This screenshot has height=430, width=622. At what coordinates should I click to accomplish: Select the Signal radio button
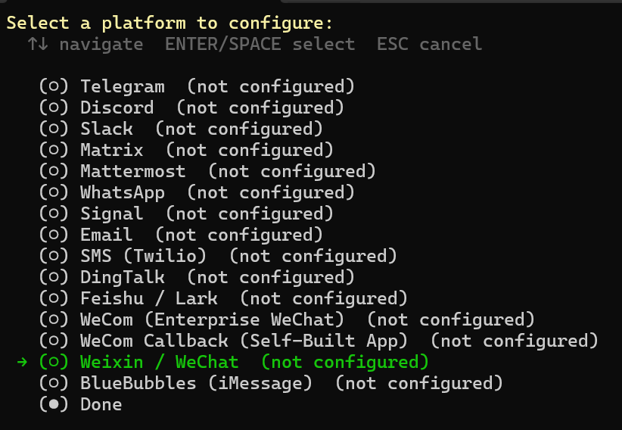(x=54, y=213)
